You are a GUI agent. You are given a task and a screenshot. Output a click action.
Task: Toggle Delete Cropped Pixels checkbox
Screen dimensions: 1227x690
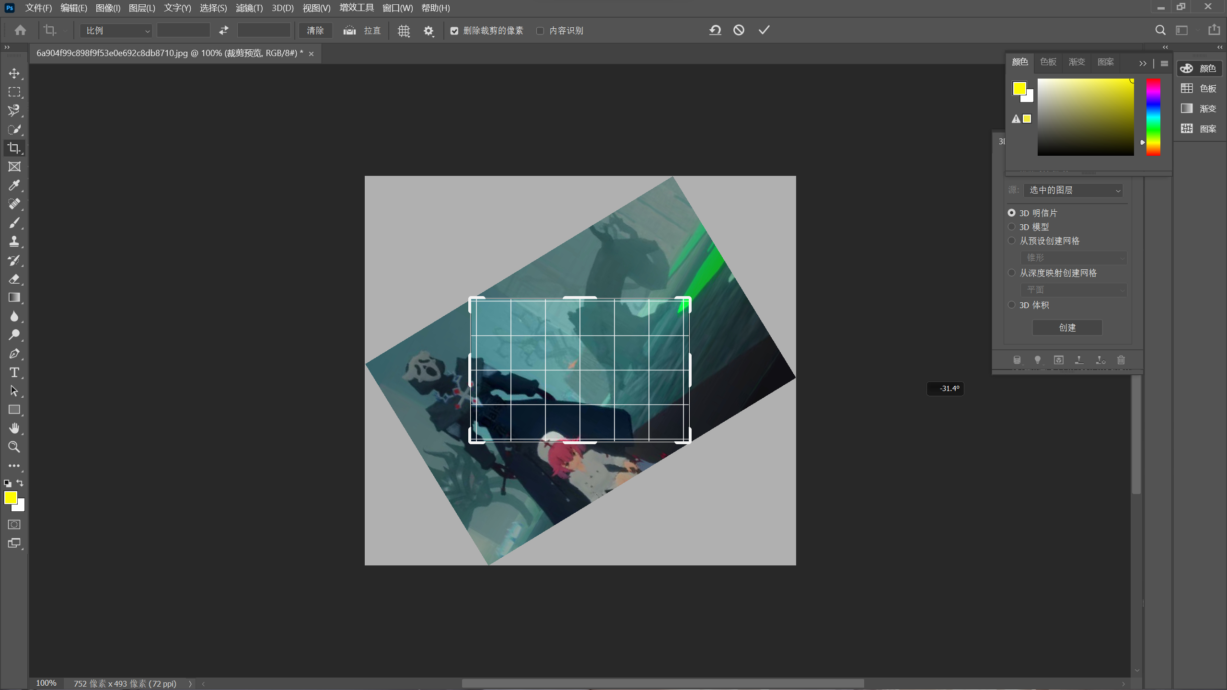coord(454,31)
